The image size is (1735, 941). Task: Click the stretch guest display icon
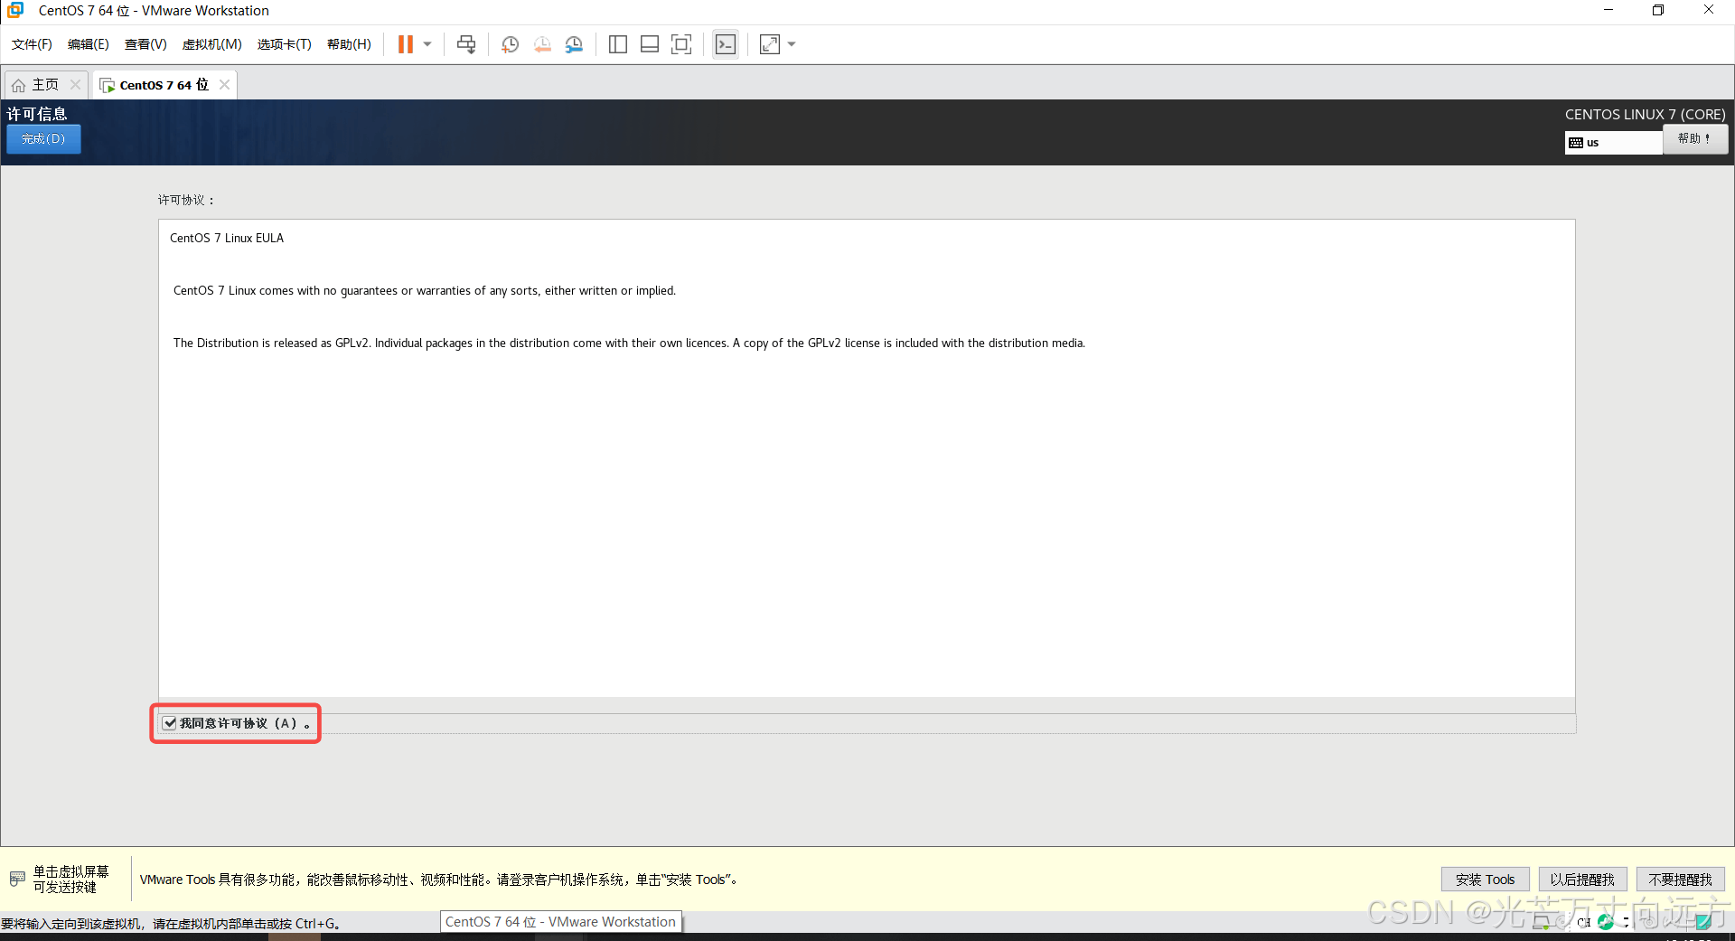(x=770, y=44)
